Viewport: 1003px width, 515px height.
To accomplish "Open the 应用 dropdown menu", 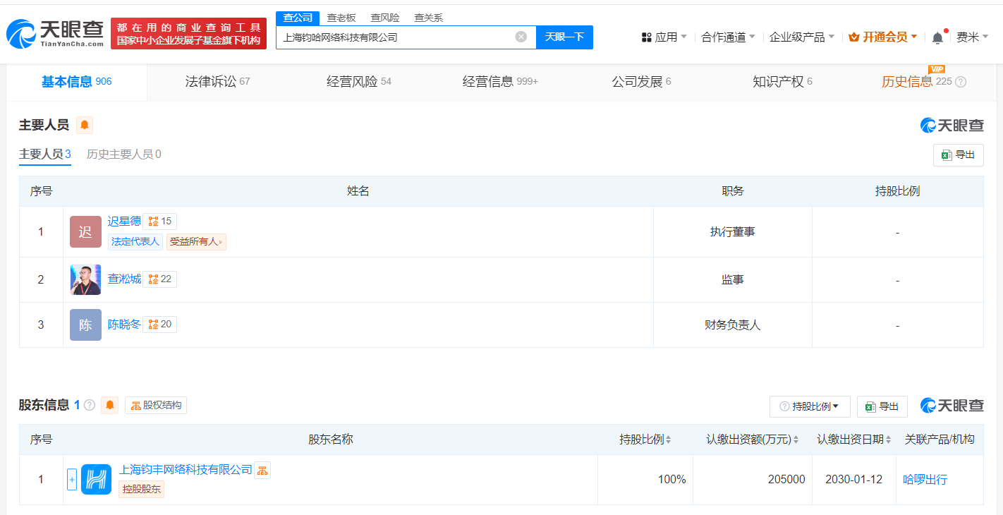I will (x=664, y=37).
